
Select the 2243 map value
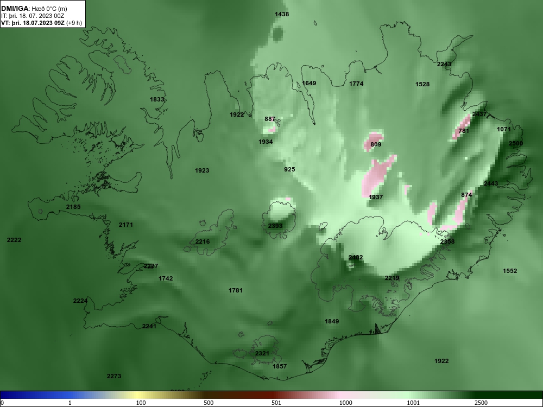pos(444,64)
